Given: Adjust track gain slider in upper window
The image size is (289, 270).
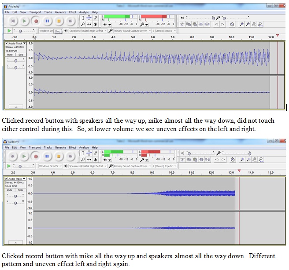Looking at the screenshot, I should tap(16, 61).
